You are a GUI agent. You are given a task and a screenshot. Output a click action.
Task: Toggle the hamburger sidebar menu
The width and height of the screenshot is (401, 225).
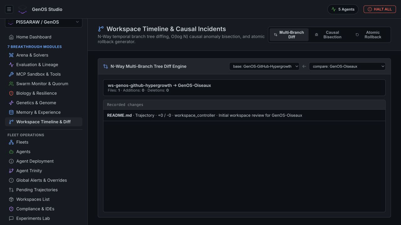coord(9,9)
